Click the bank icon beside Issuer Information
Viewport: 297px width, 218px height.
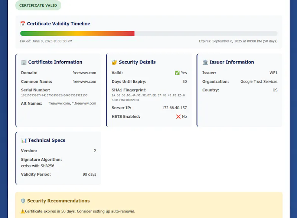(205, 62)
